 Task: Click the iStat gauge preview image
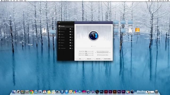tap(93, 36)
